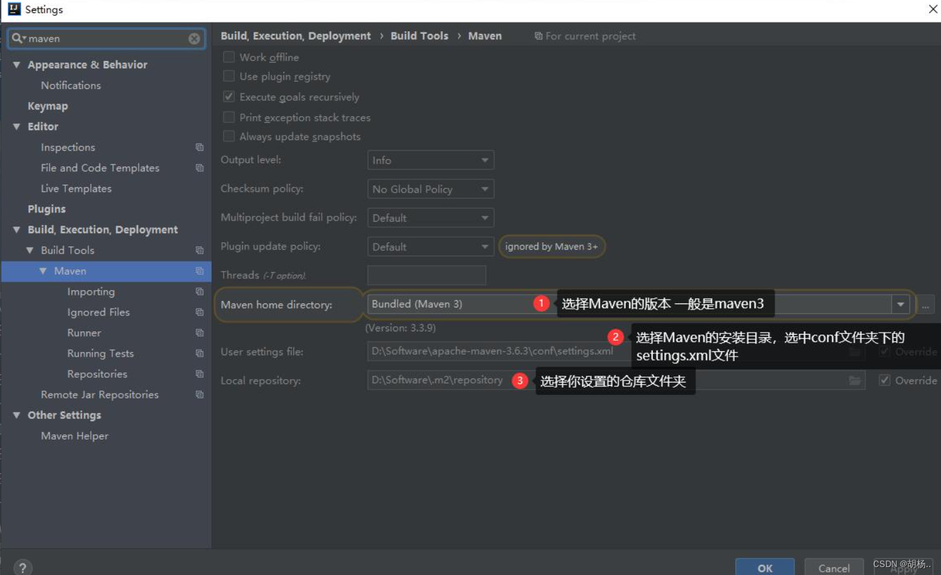Select Runner under Maven
This screenshot has height=575, width=941.
tap(84, 333)
